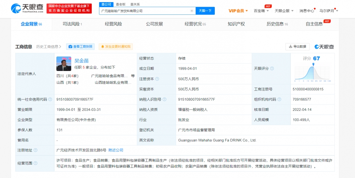This screenshot has height=178, width=355.
Task: Click help icon beside 天眼评分
Action: click(x=272, y=69)
